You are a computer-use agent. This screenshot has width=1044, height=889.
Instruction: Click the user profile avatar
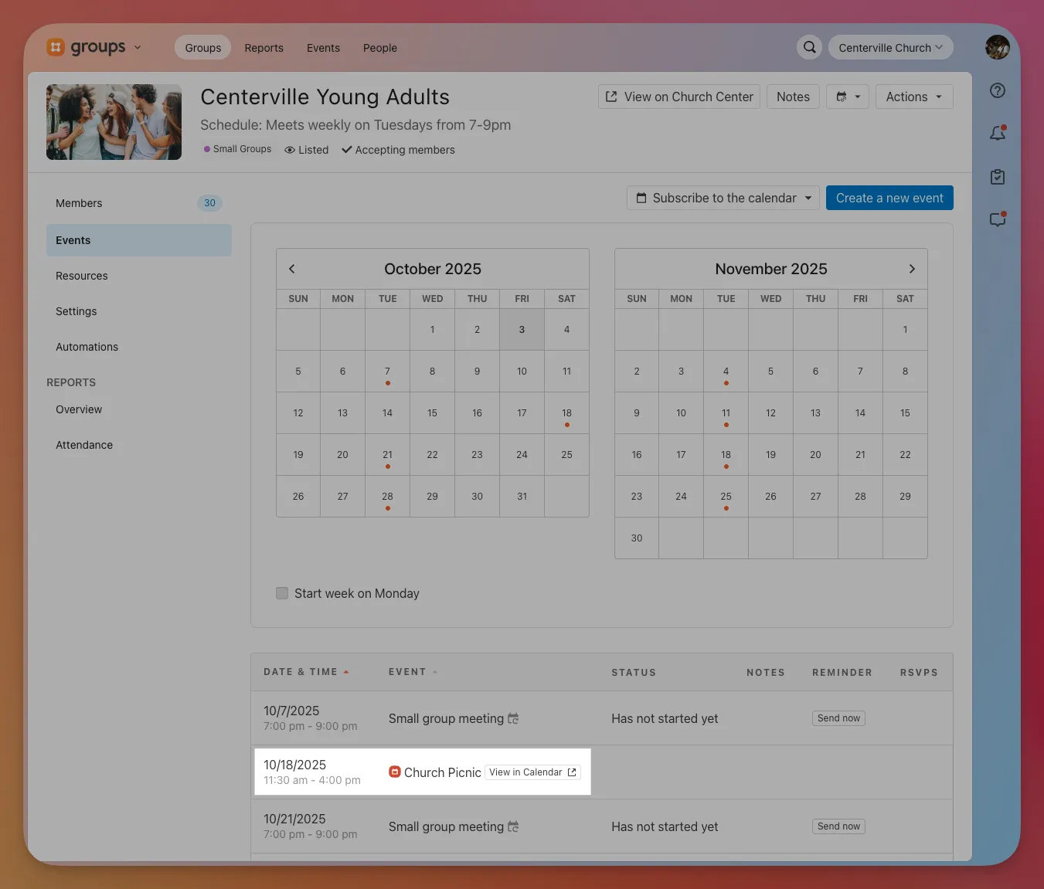(x=998, y=47)
